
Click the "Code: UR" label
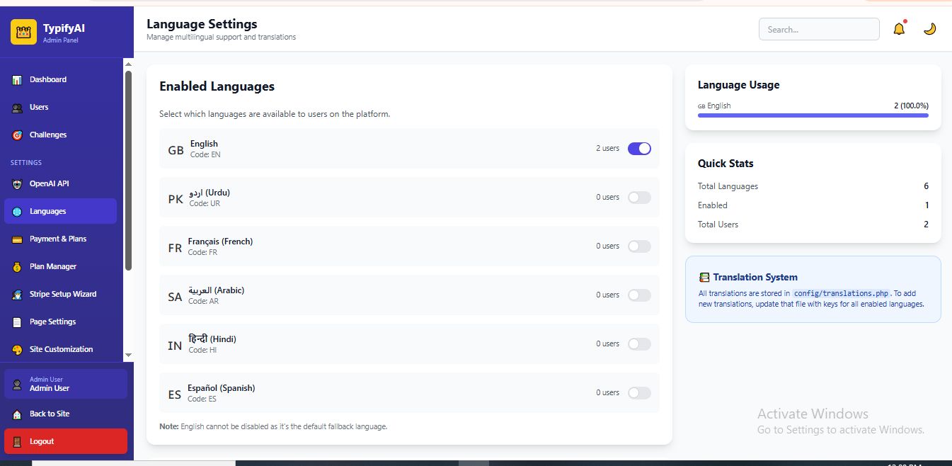[x=205, y=203]
